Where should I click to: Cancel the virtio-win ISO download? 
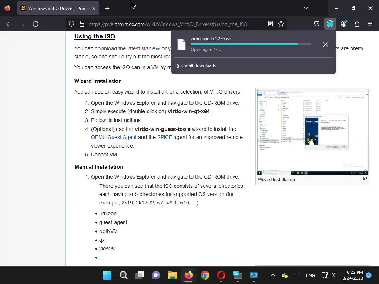pos(326,44)
